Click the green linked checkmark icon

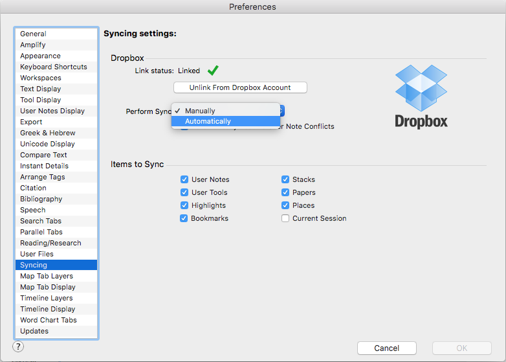[x=212, y=71]
